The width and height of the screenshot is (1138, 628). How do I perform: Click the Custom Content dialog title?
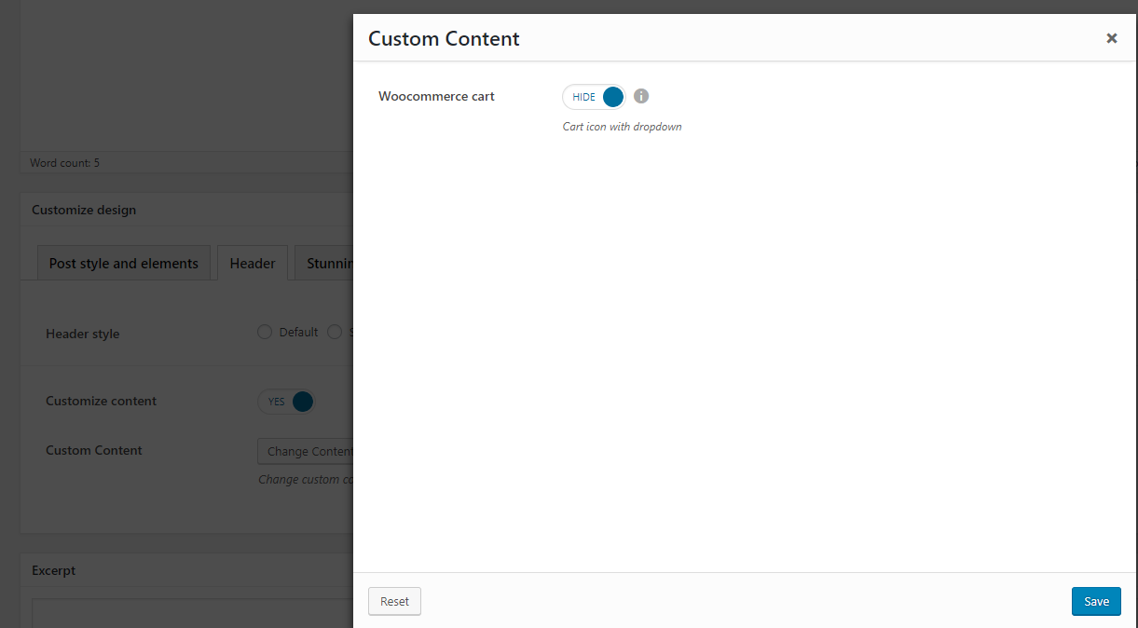[444, 38]
